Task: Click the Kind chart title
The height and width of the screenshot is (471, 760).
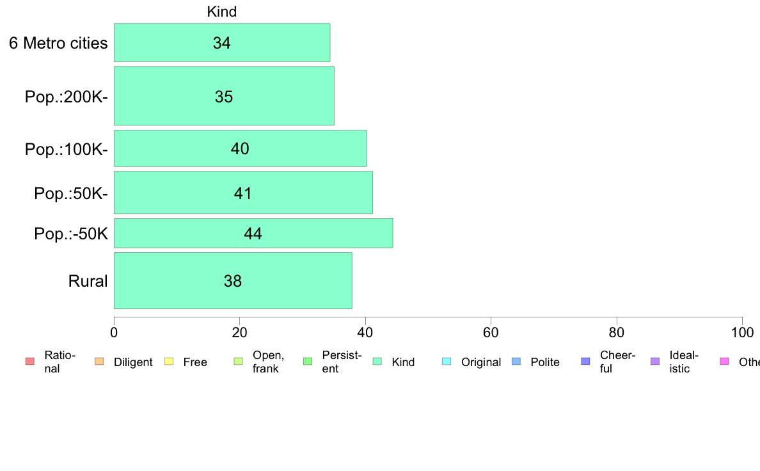Action: [x=222, y=12]
